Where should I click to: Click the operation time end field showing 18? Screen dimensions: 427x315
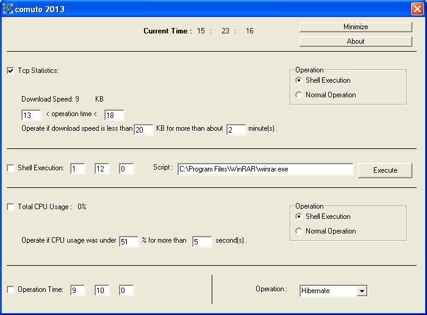click(114, 115)
